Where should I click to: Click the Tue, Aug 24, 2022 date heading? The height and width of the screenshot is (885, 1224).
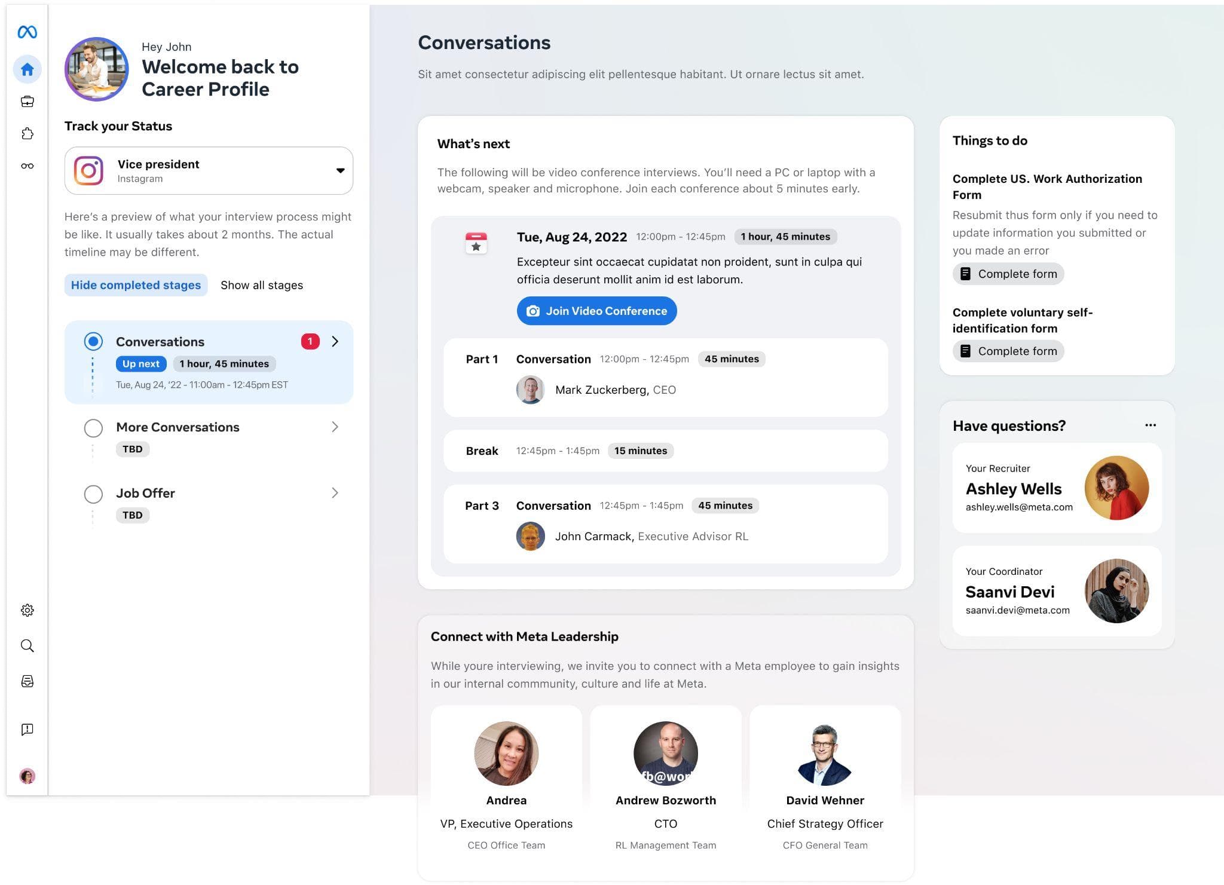tap(572, 237)
